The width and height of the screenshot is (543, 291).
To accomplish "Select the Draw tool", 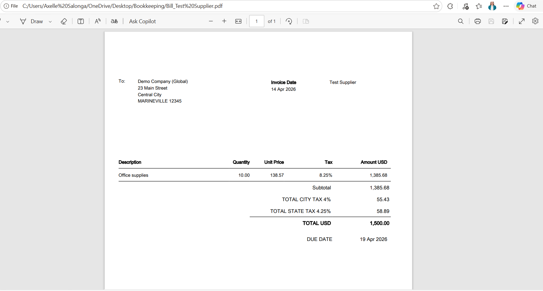I will point(31,21).
